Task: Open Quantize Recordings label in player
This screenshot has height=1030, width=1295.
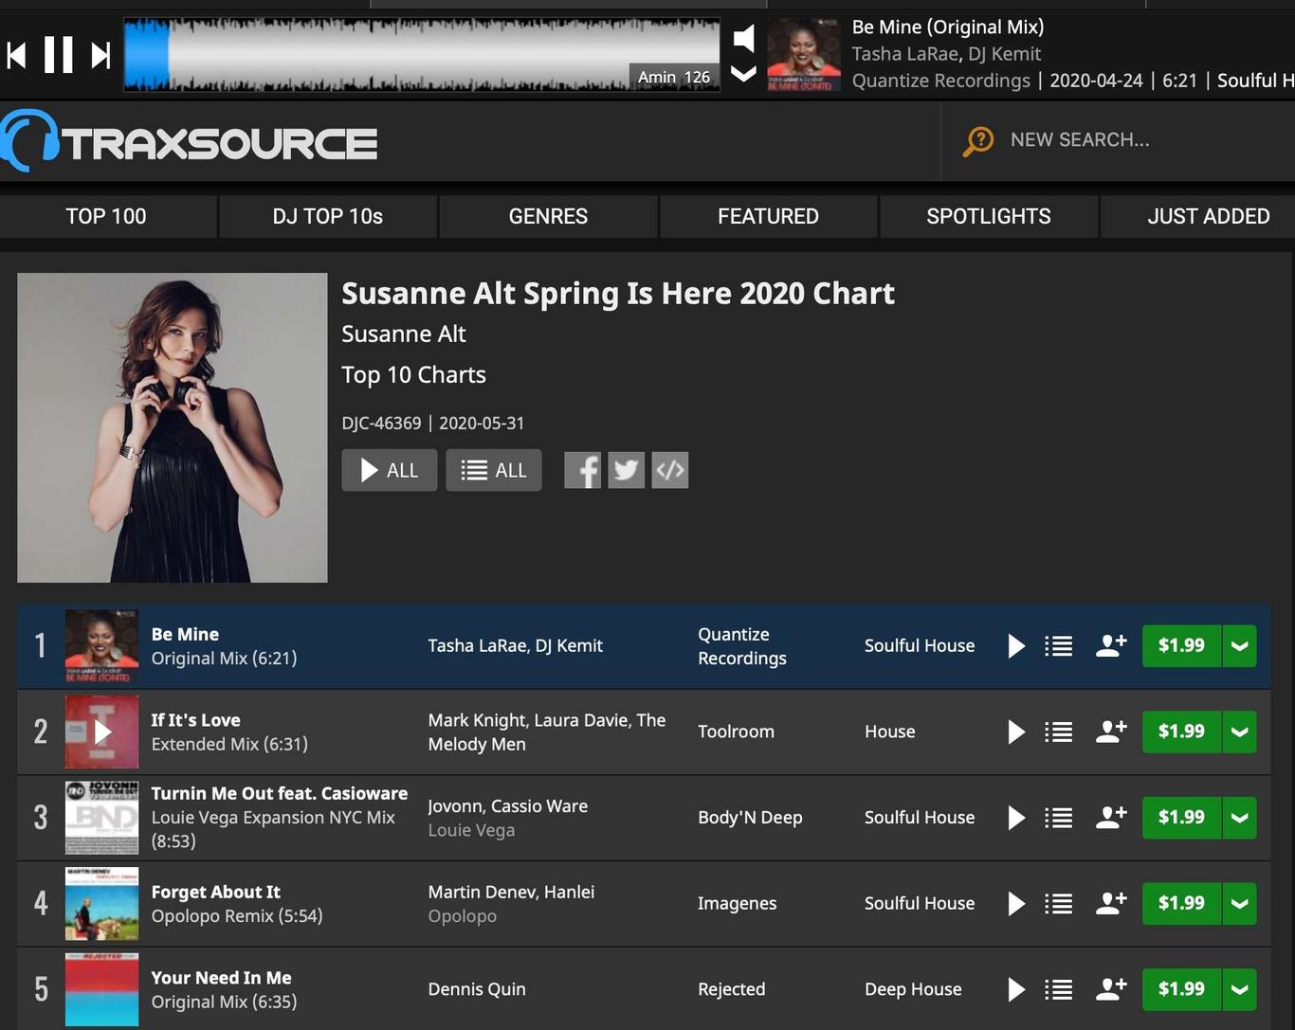Action: (940, 81)
